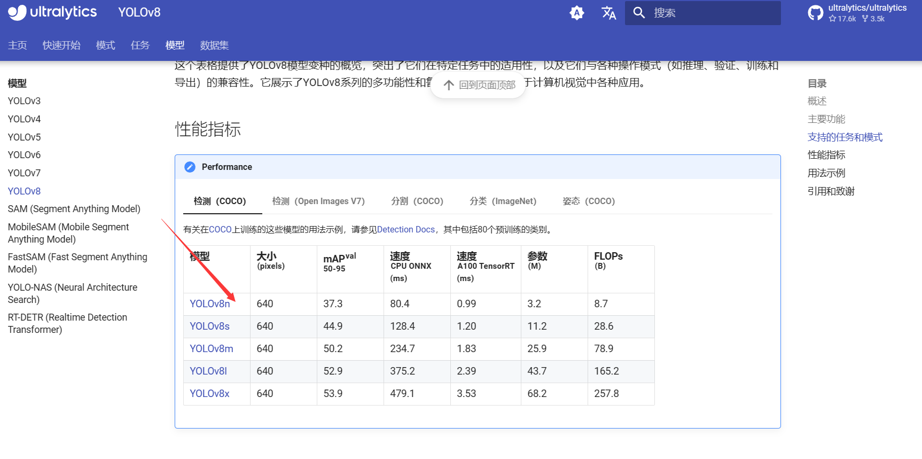Open the 任务 navigation tab
The height and width of the screenshot is (459, 922).
pos(140,45)
